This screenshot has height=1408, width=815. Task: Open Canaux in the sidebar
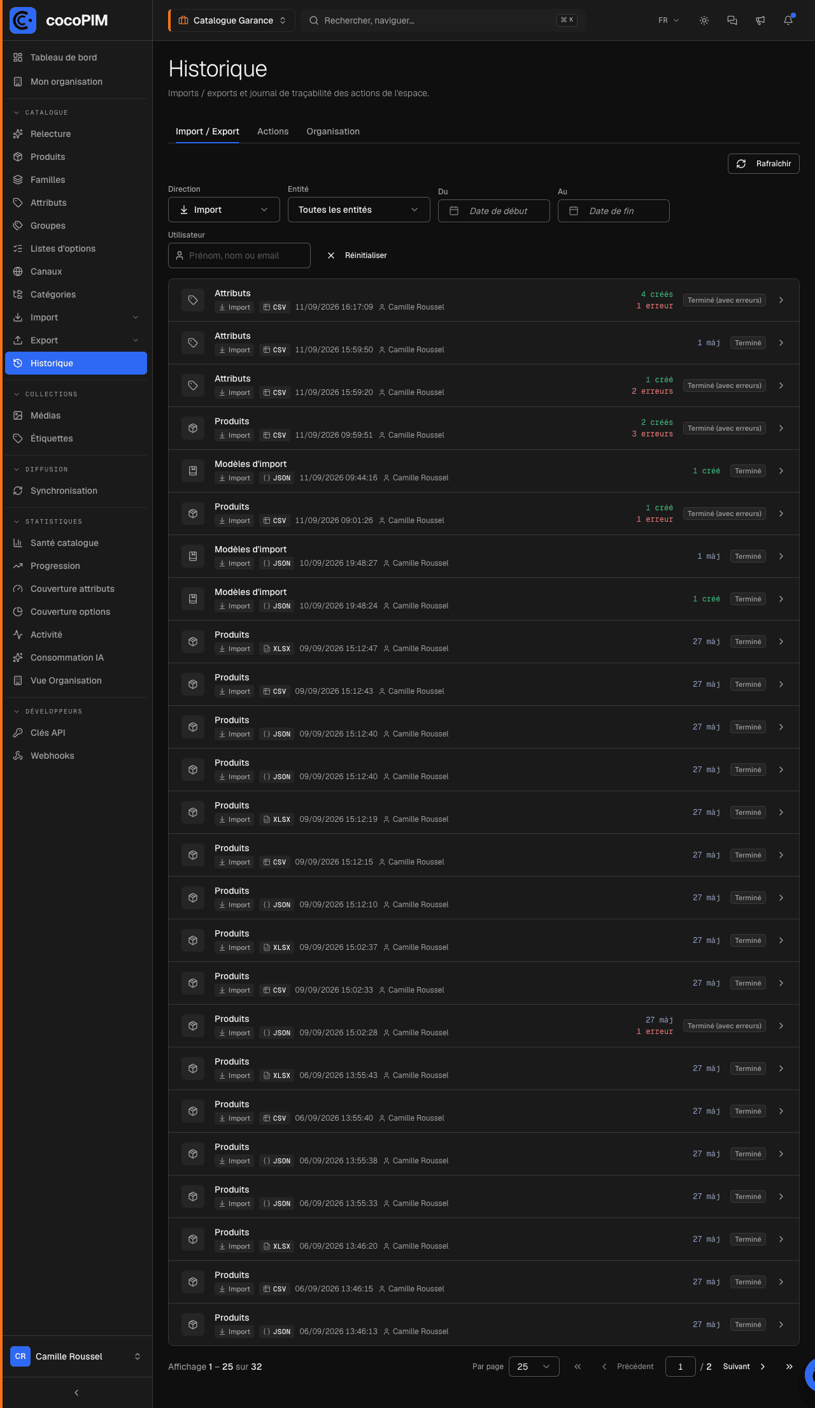pos(76,271)
